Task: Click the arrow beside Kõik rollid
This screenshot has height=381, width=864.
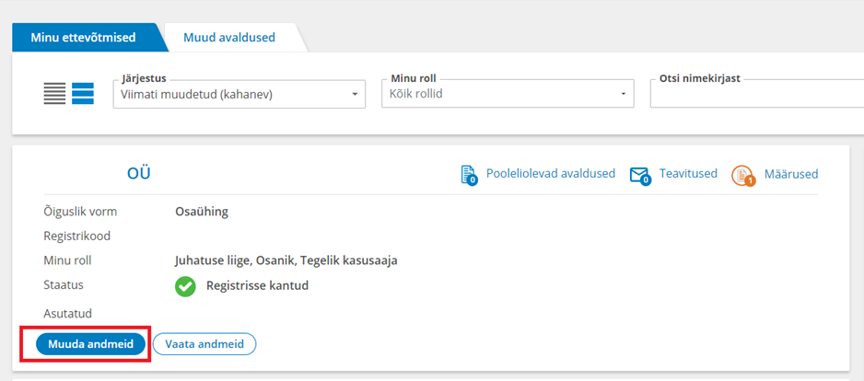Action: tap(624, 95)
